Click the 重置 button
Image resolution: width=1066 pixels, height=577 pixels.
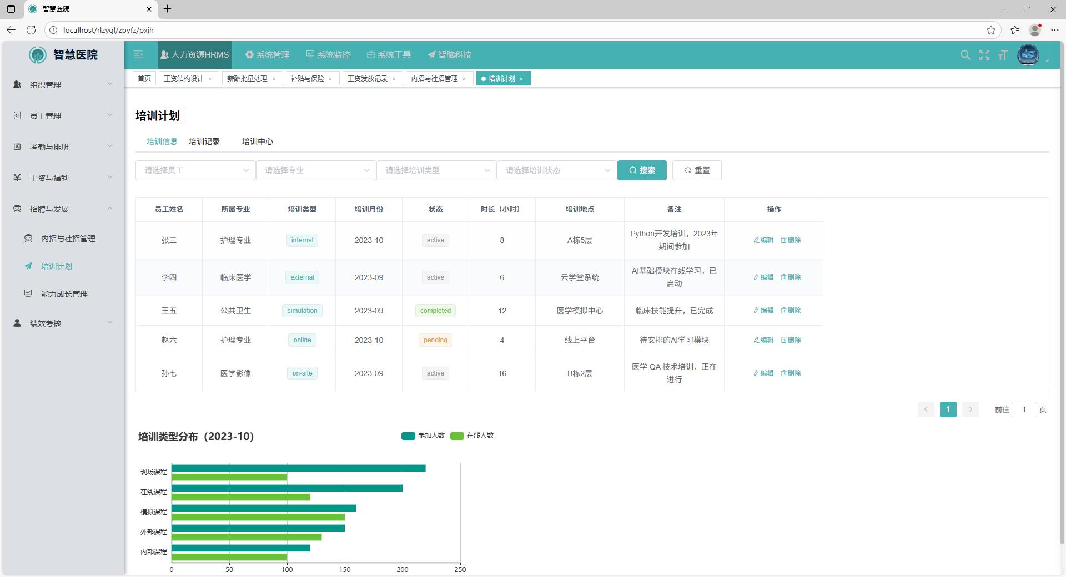click(697, 170)
